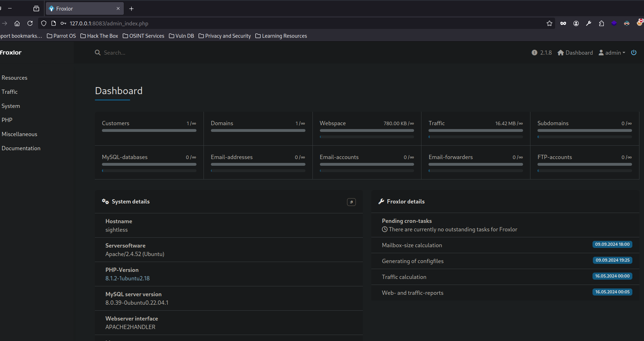644x341 pixels.
Task: Click the account profile toolbar icon
Action: pos(576,23)
